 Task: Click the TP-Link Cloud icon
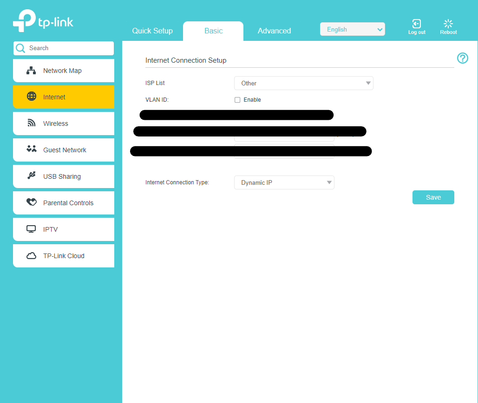point(31,255)
